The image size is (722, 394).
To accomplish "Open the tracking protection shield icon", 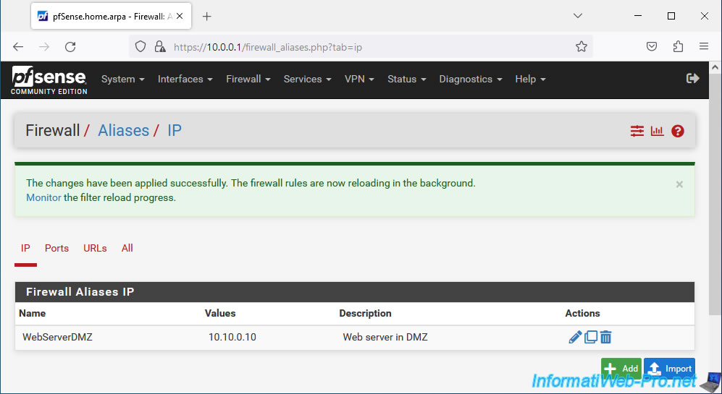I will click(x=140, y=46).
